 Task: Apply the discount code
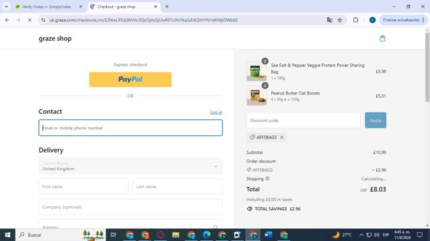pyautogui.click(x=376, y=120)
